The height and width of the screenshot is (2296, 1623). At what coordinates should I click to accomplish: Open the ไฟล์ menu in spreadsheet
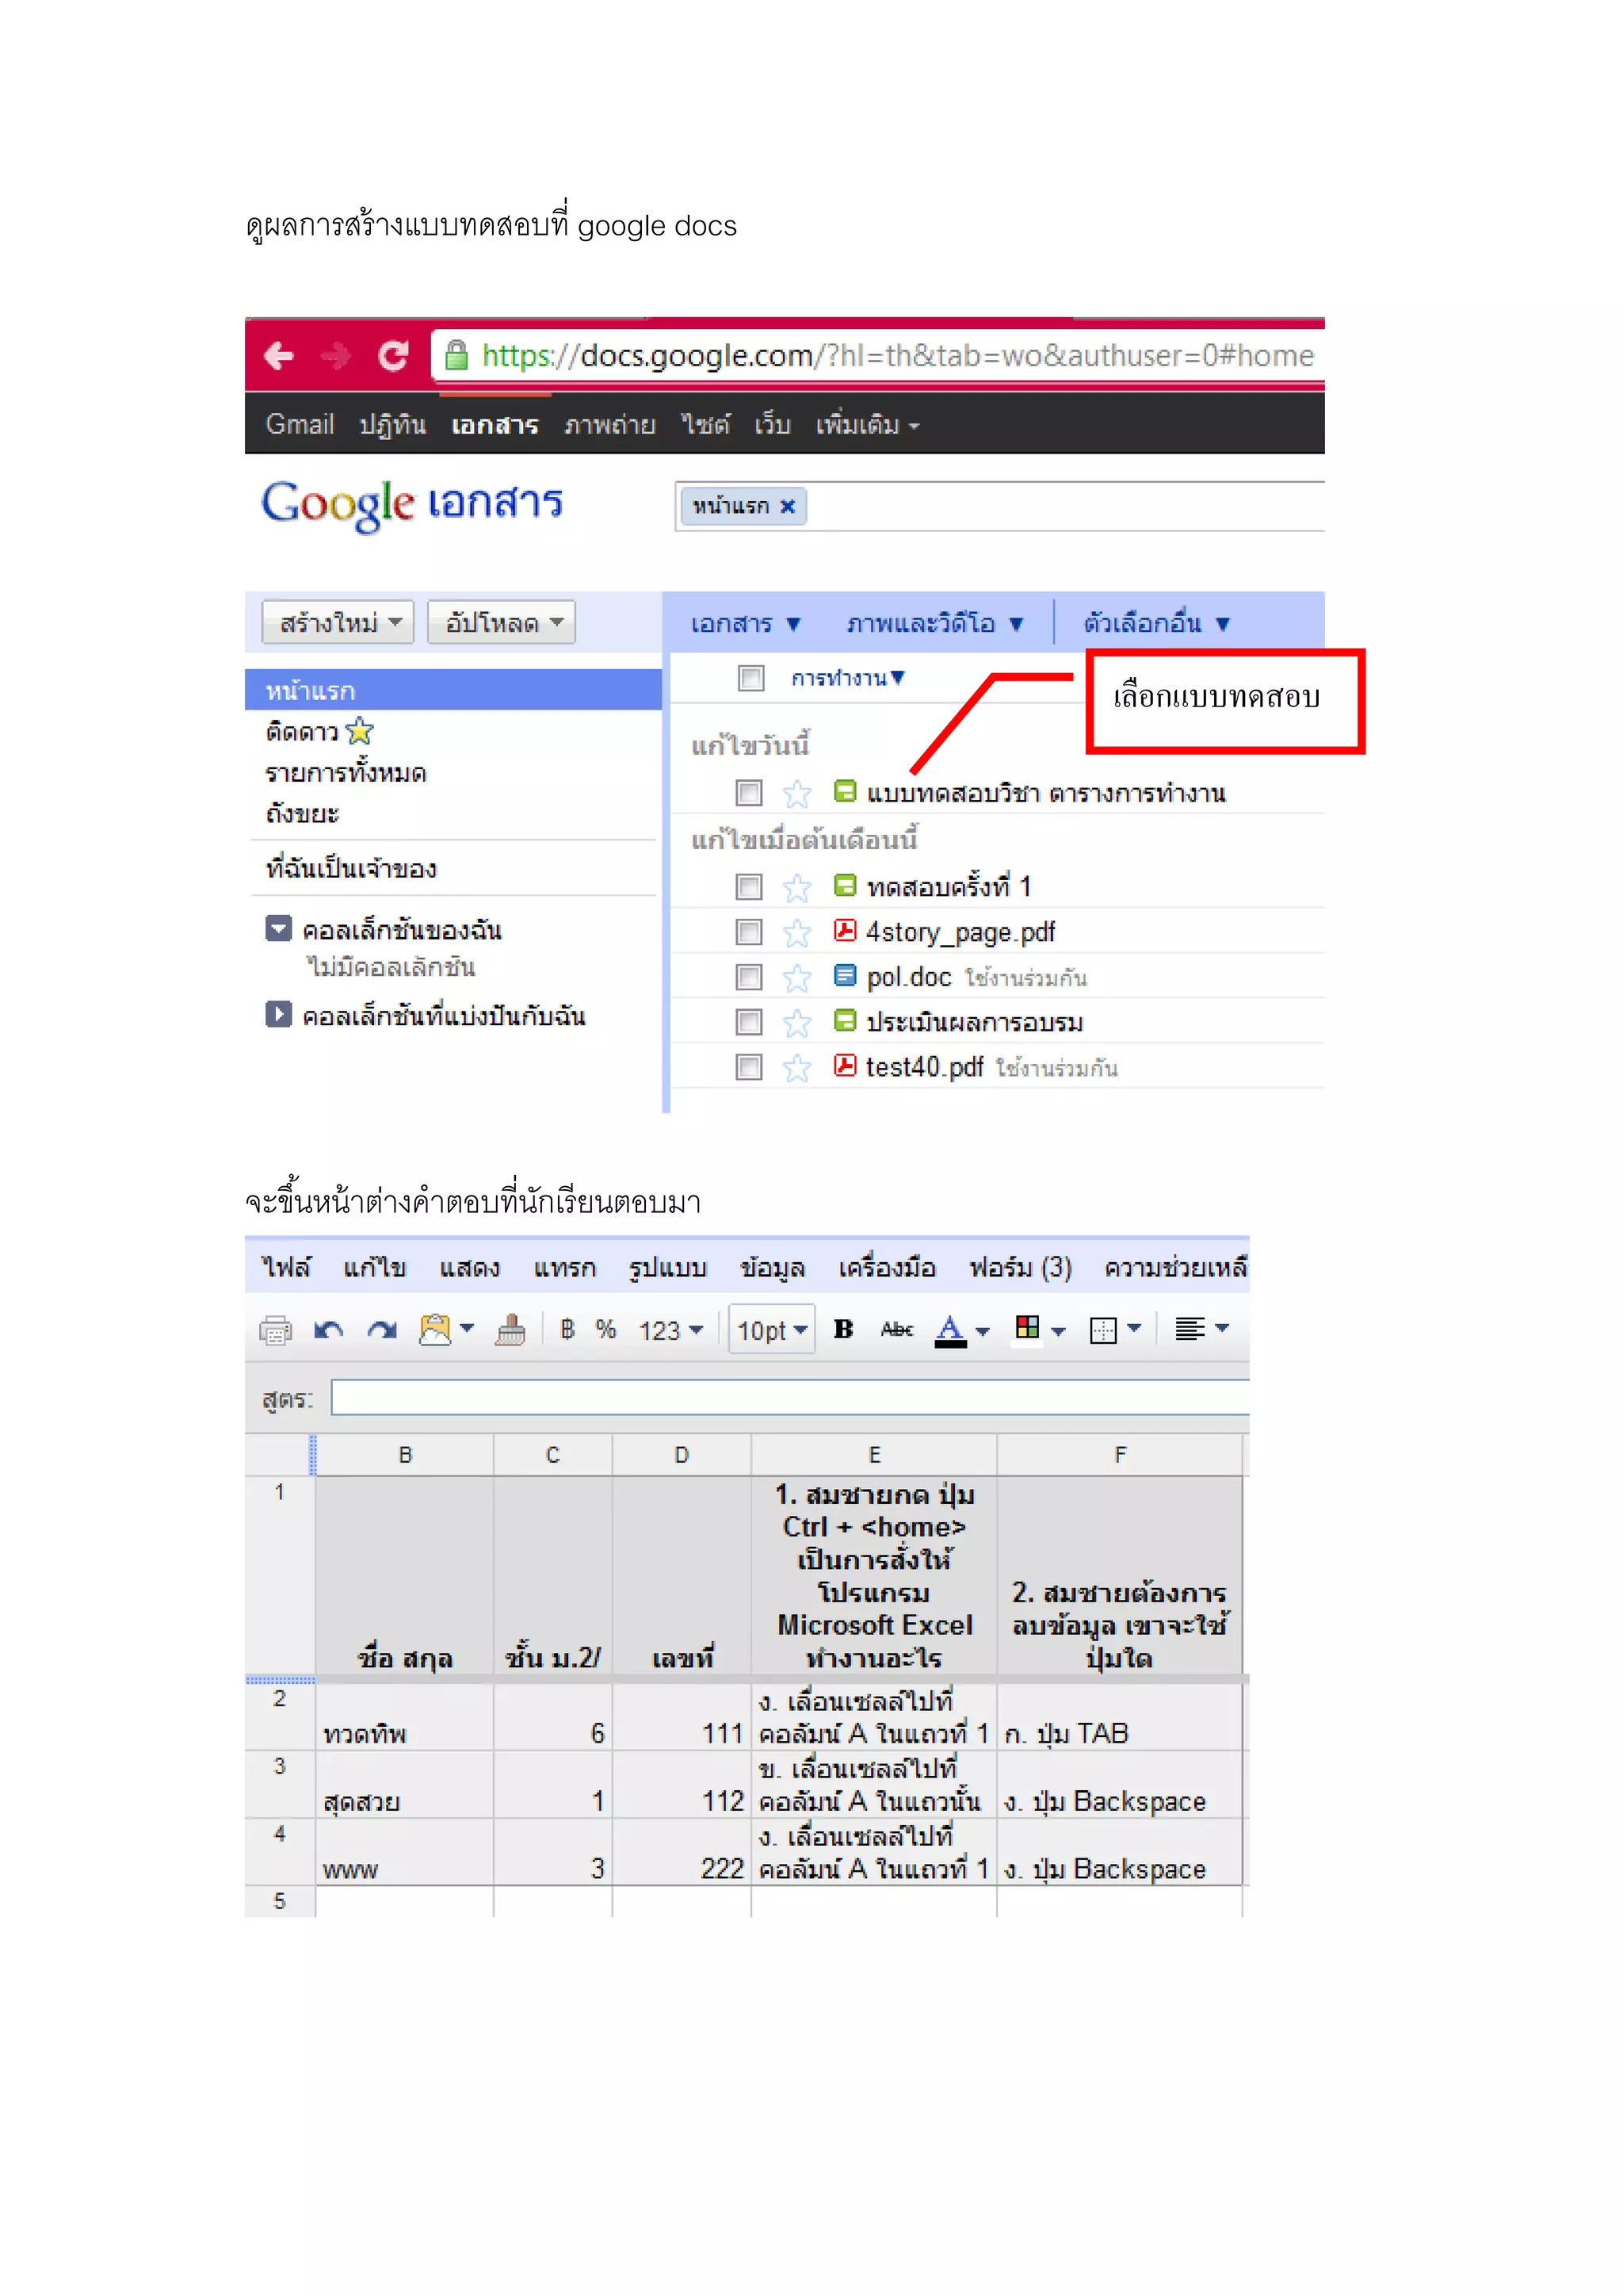286,1268
